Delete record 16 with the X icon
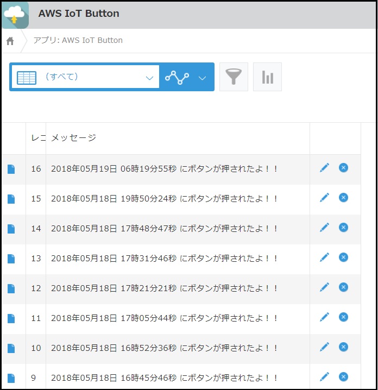378x390 pixels. [x=343, y=168]
